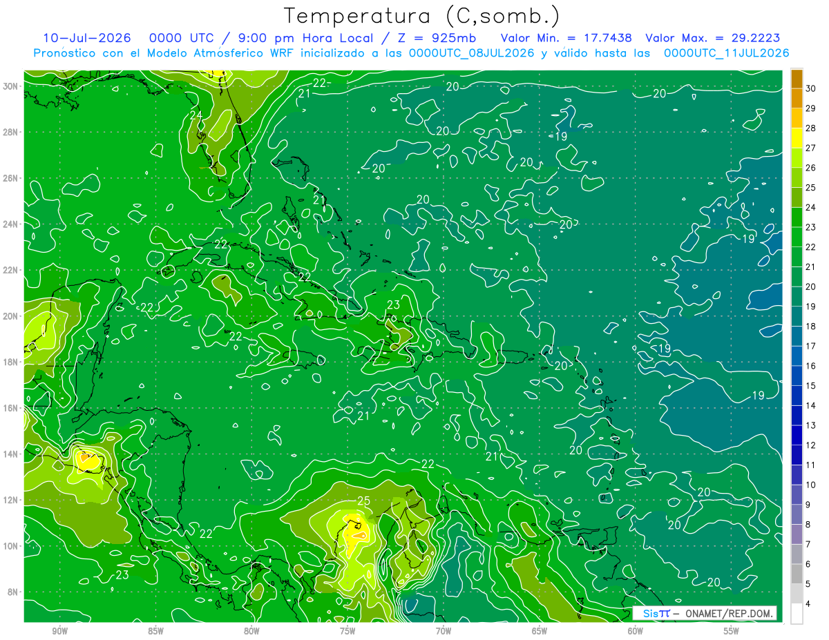Click the 85W longitude axis label
This screenshot has width=829, height=640.
155,630
